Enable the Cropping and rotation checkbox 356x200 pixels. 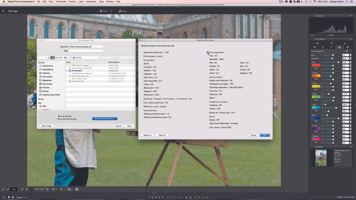coord(207,102)
